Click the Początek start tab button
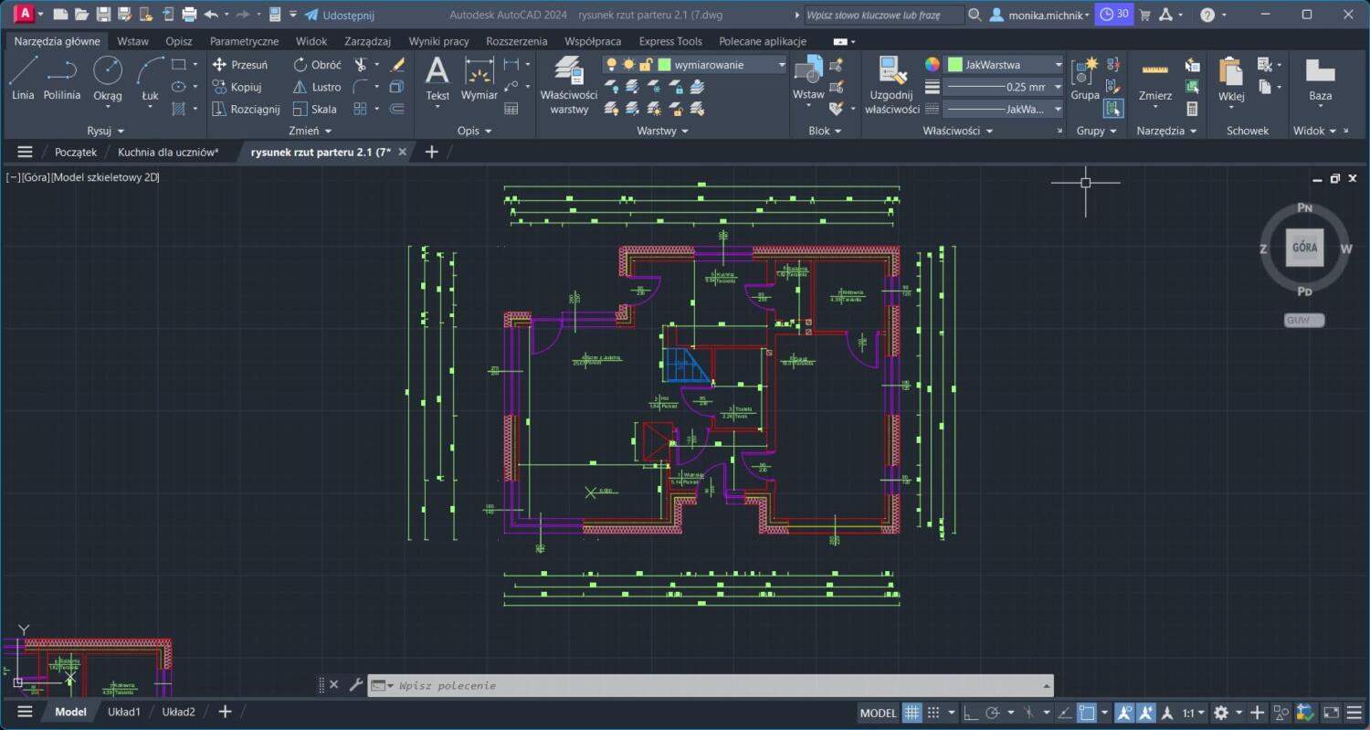1370x730 pixels. pos(76,152)
